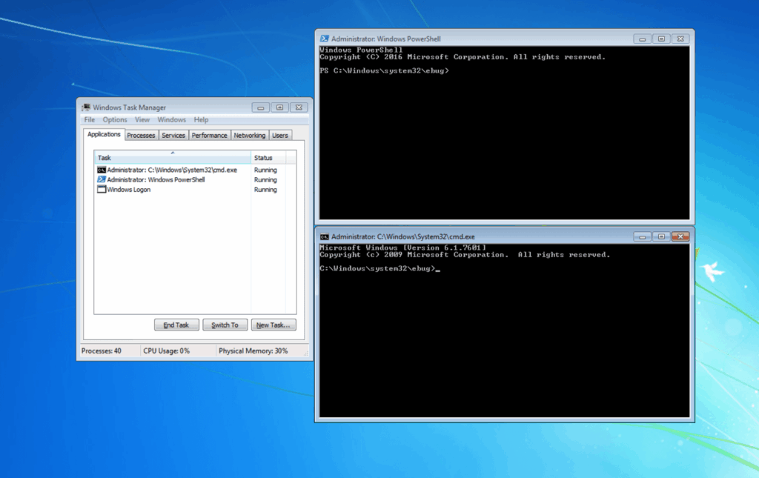Image resolution: width=759 pixels, height=478 pixels.
Task: Click the Switch To button
Action: 225,325
